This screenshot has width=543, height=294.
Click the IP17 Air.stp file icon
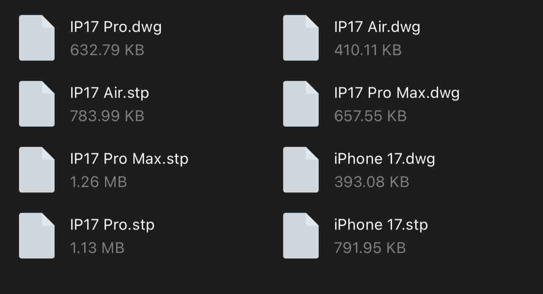click(36, 104)
